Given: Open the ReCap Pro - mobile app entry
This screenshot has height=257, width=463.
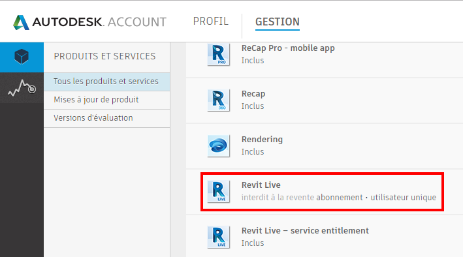Looking at the screenshot, I should click(x=288, y=48).
